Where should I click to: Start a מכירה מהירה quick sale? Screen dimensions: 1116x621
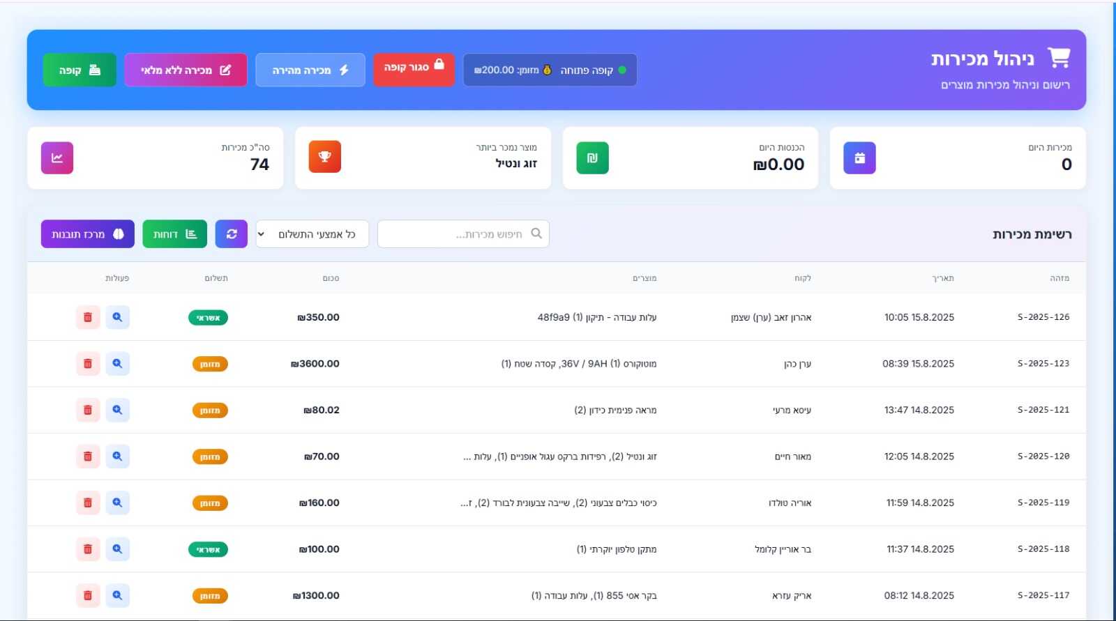pyautogui.click(x=310, y=70)
